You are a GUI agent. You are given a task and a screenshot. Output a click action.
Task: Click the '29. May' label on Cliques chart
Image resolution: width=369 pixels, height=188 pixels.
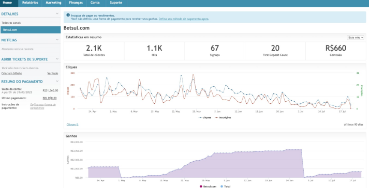point(197,112)
